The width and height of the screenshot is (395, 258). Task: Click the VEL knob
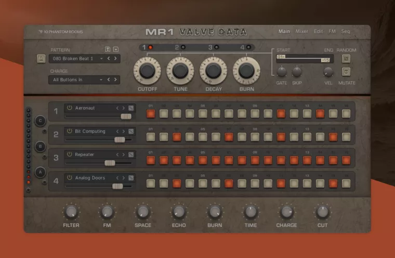coord(328,72)
